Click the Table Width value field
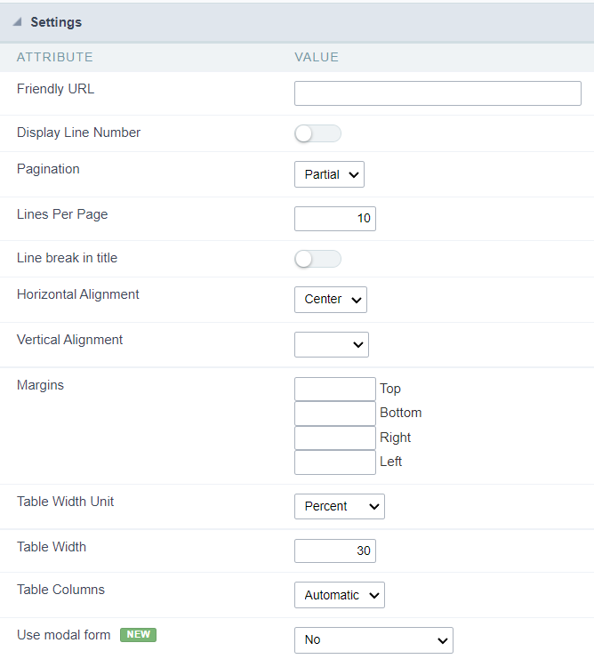This screenshot has height=659, width=594. pyautogui.click(x=334, y=551)
